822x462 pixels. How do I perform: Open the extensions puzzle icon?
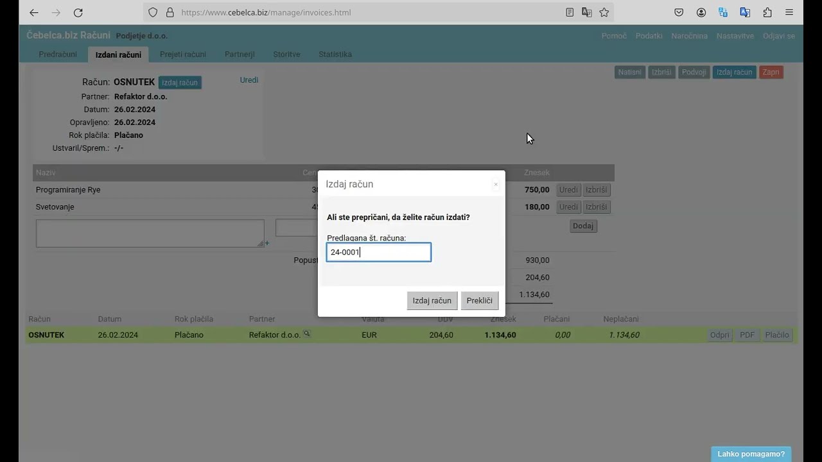(767, 12)
